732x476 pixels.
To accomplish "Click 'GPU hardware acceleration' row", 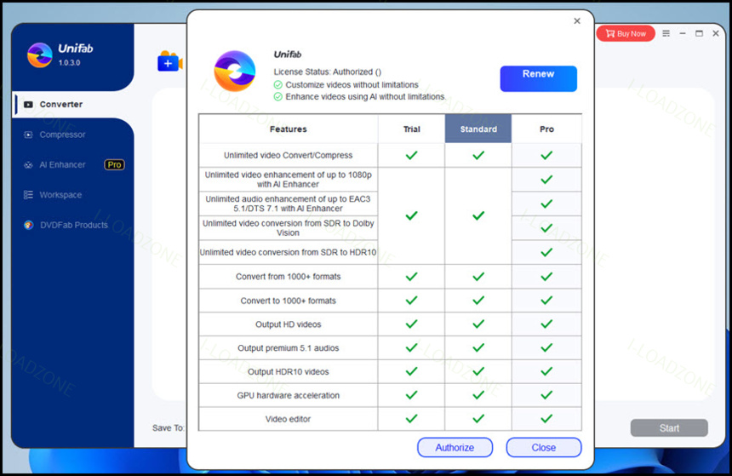I will pos(288,395).
